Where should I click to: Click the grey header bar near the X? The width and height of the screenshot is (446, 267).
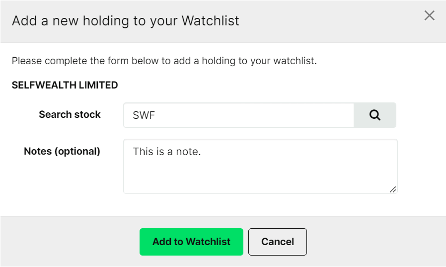tap(341, 21)
